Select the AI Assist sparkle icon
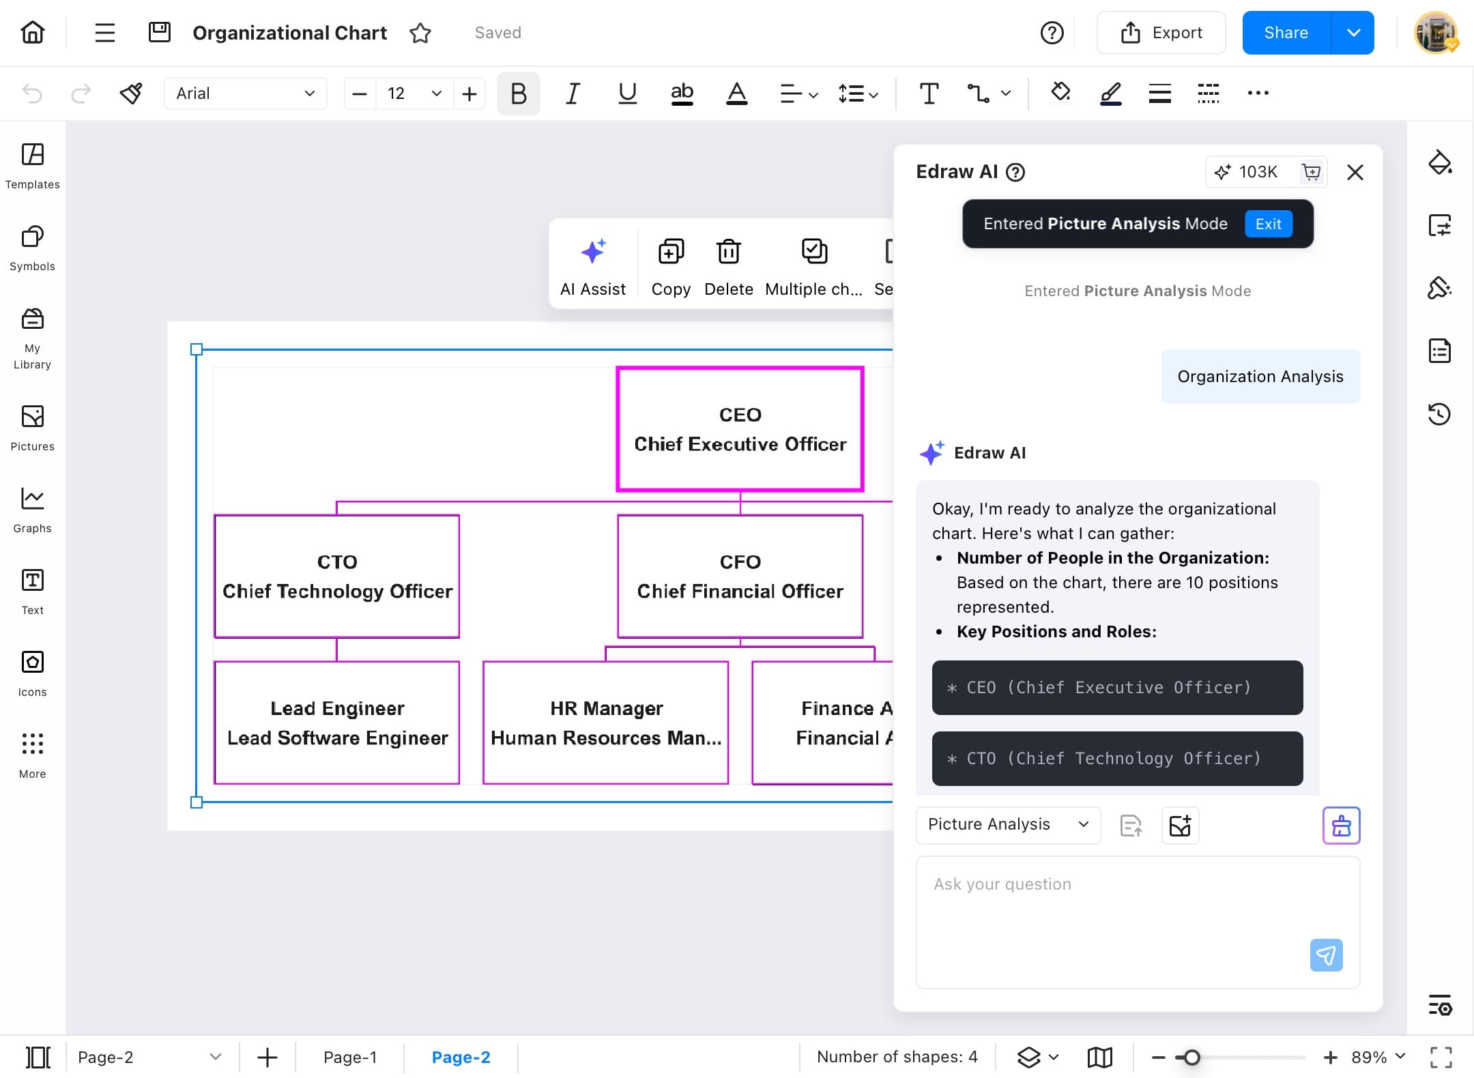Image resolution: width=1474 pixels, height=1078 pixels. click(x=592, y=252)
